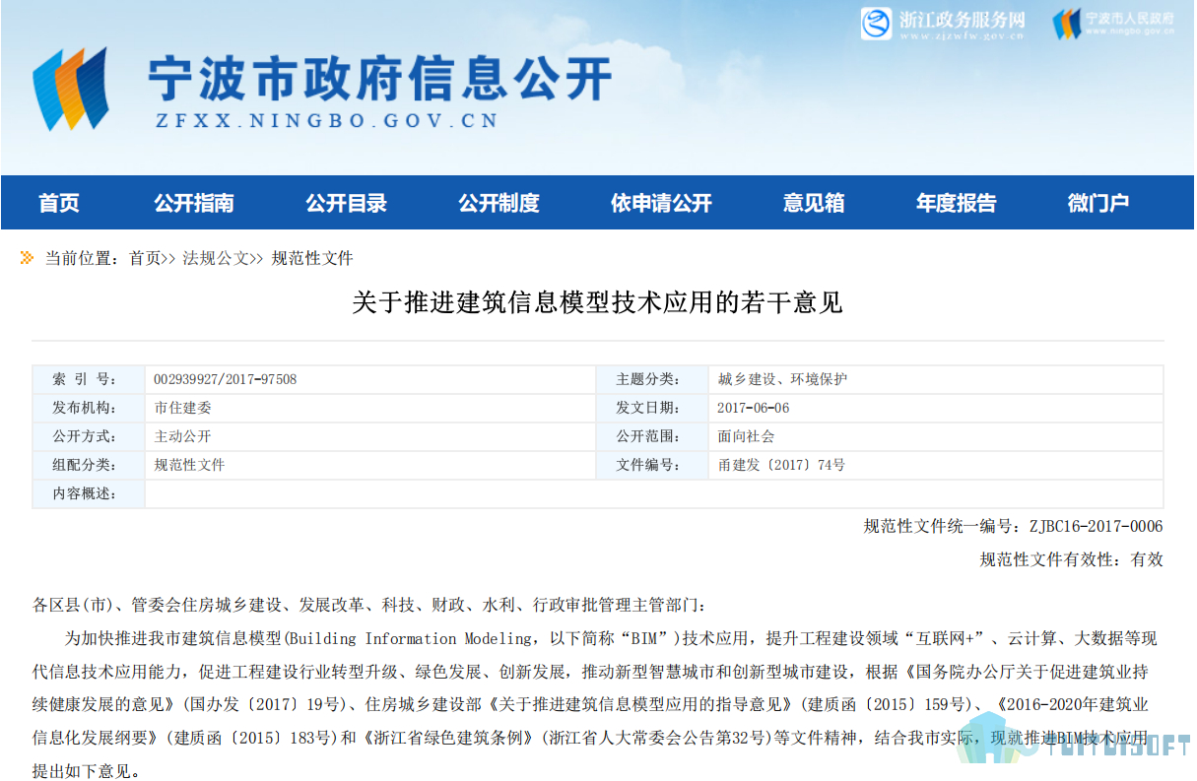The width and height of the screenshot is (1197, 781).
Task: Click 法规公文 breadcrumb link
Action: pos(216,258)
